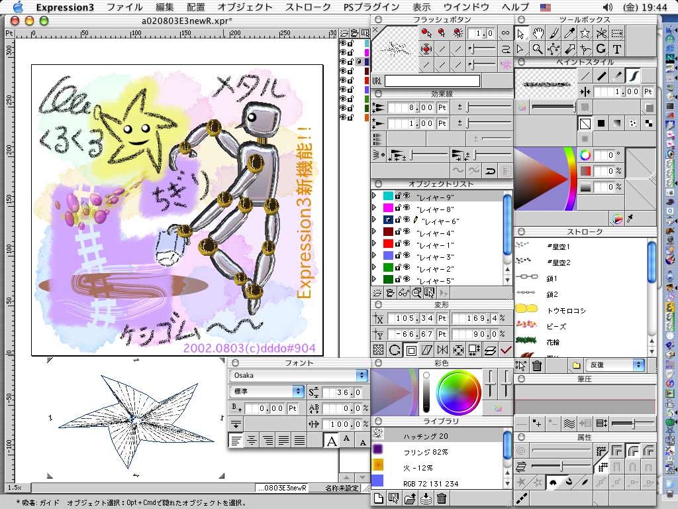The height and width of the screenshot is (509, 678).
Task: Select the solid black fill icon
Action: coord(601,123)
